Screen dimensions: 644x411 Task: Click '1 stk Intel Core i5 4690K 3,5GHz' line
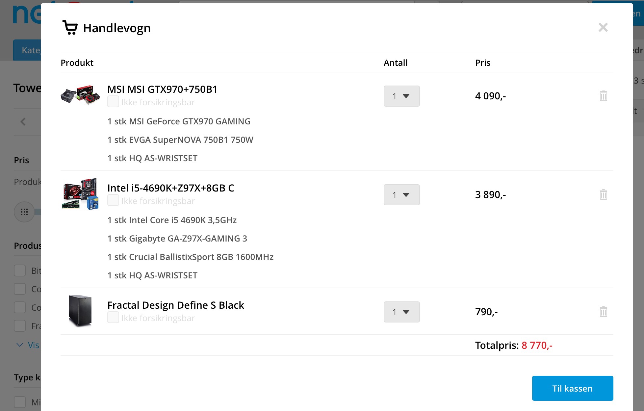coord(172,220)
